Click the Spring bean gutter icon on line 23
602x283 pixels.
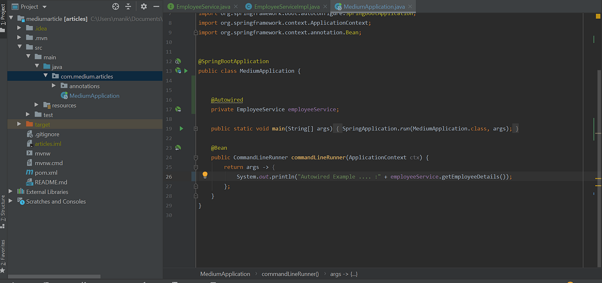pos(178,148)
